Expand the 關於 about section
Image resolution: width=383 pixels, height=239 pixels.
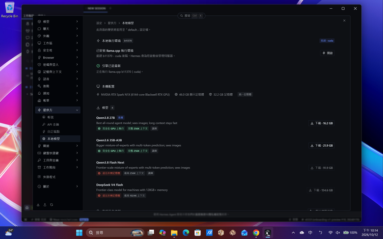57,186
